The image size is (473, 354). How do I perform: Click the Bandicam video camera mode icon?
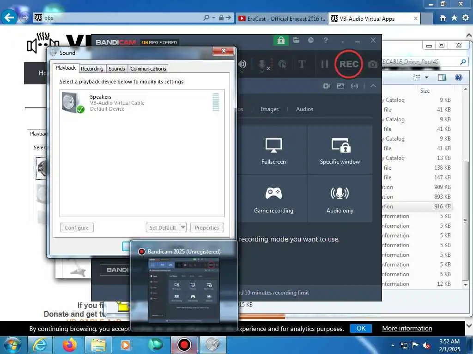click(327, 86)
